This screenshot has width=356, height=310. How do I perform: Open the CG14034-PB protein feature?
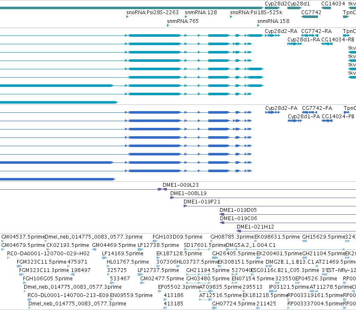tap(327, 121)
